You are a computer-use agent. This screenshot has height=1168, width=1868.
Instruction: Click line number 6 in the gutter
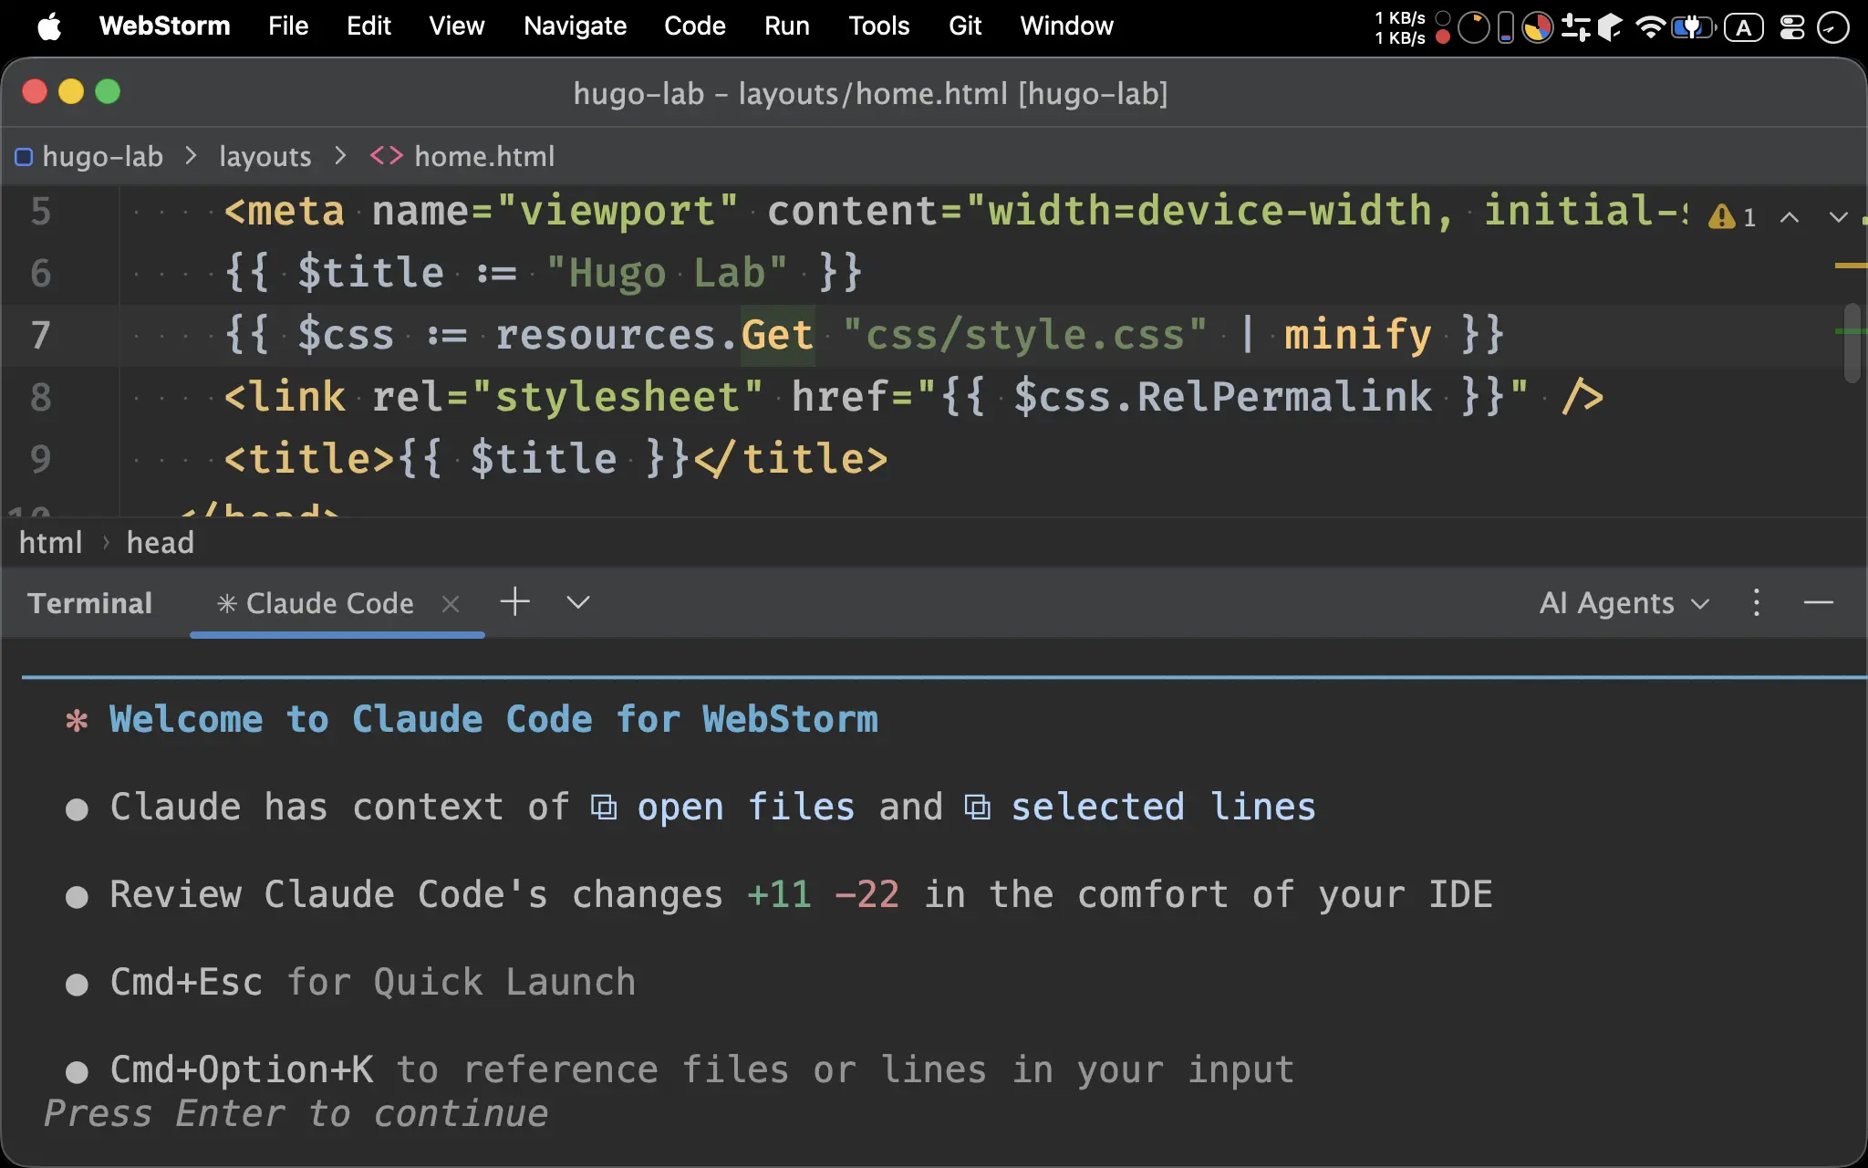pos(41,273)
